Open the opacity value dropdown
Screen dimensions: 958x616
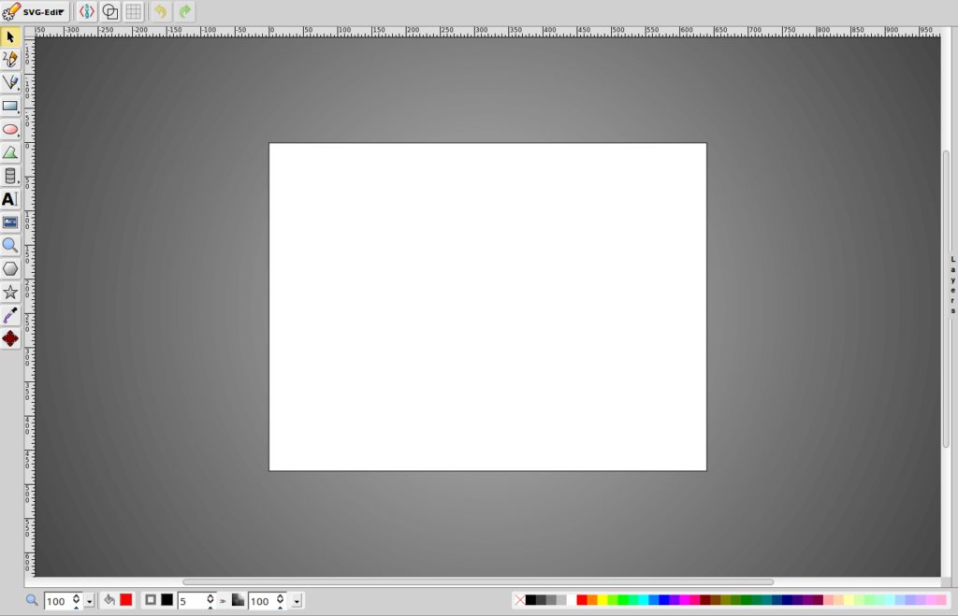298,601
